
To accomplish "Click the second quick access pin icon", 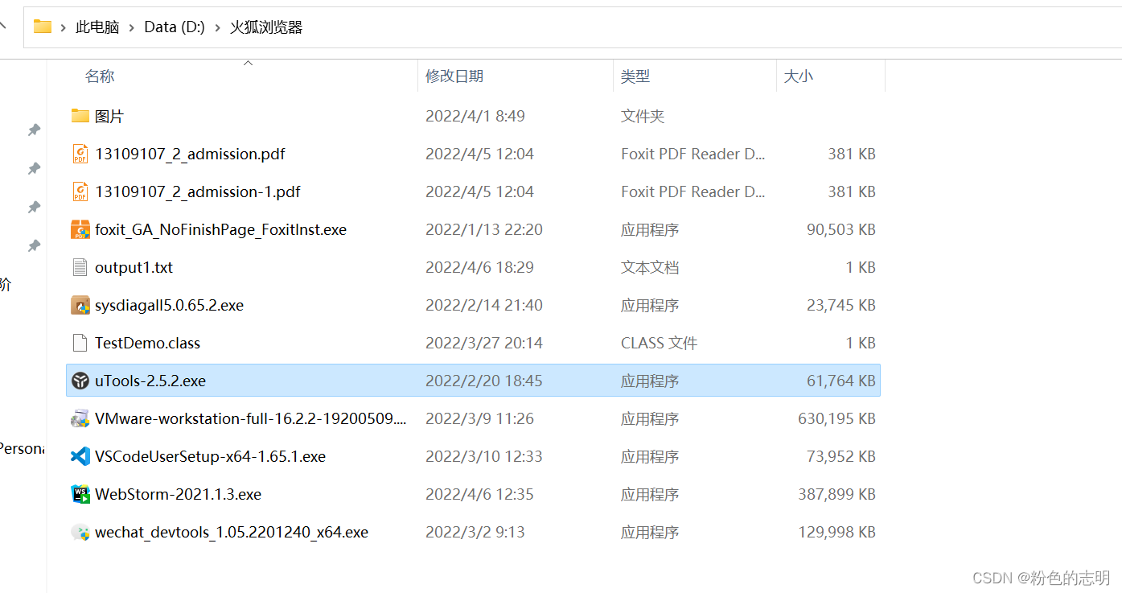I will (34, 168).
